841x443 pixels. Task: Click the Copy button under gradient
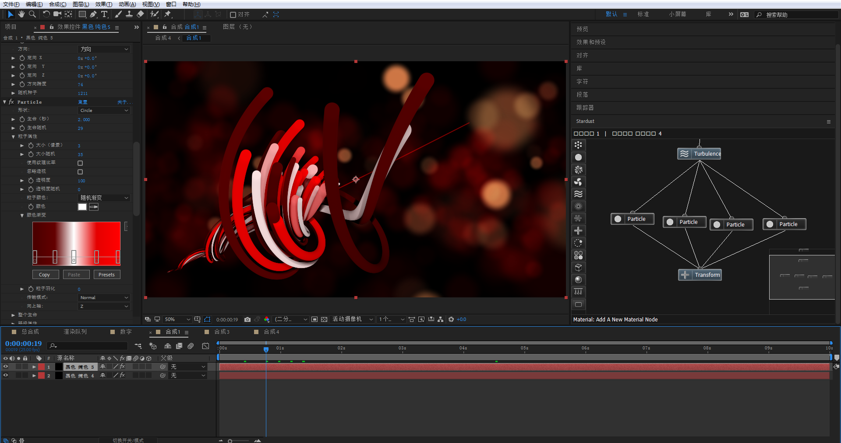(45, 275)
